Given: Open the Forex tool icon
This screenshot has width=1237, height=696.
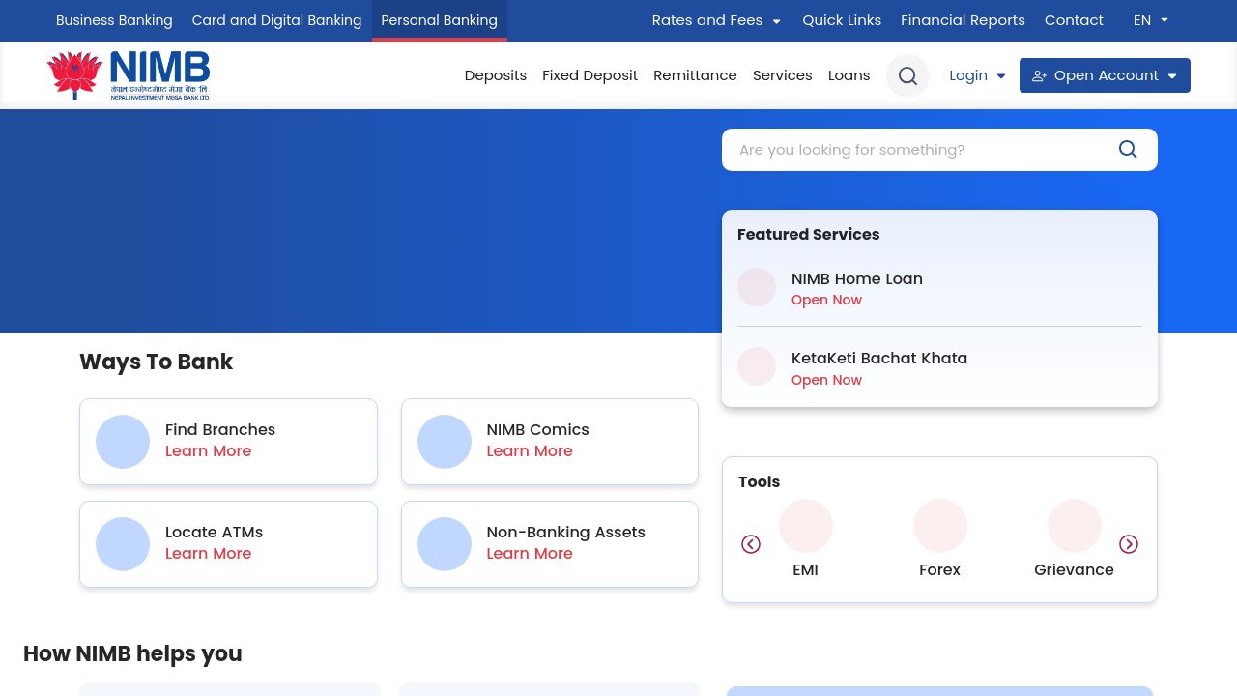Looking at the screenshot, I should [x=940, y=526].
